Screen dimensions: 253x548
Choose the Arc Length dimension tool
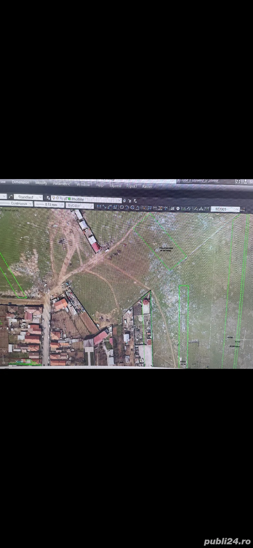(110, 207)
